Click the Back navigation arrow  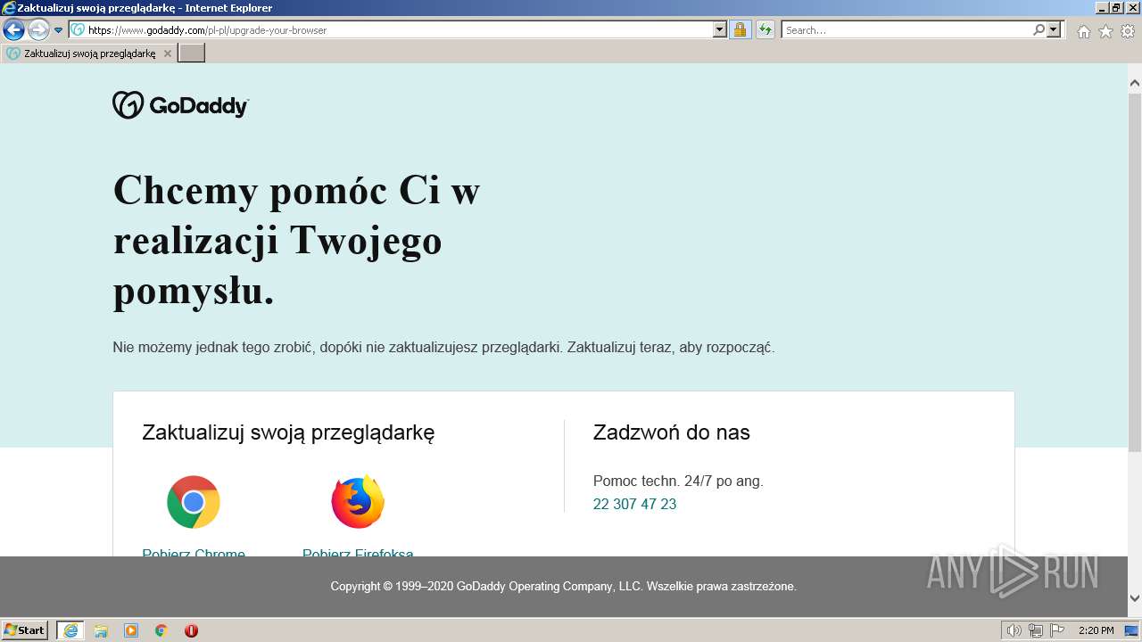point(13,29)
